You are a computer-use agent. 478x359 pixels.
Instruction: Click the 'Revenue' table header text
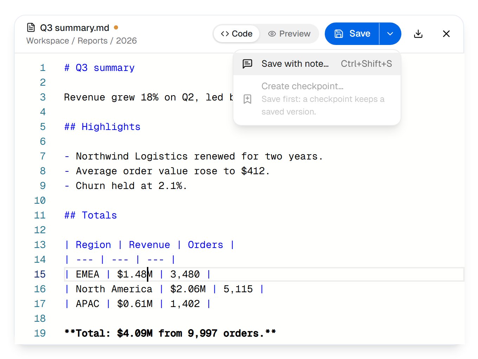pyautogui.click(x=149, y=245)
